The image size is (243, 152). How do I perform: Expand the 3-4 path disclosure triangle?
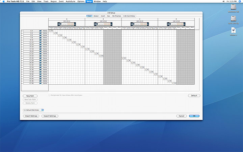[x=22, y=33]
